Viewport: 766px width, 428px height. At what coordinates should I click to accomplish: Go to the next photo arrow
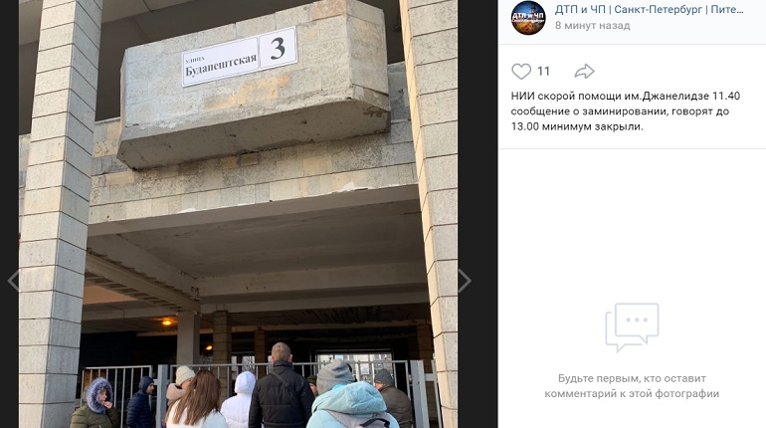point(465,281)
